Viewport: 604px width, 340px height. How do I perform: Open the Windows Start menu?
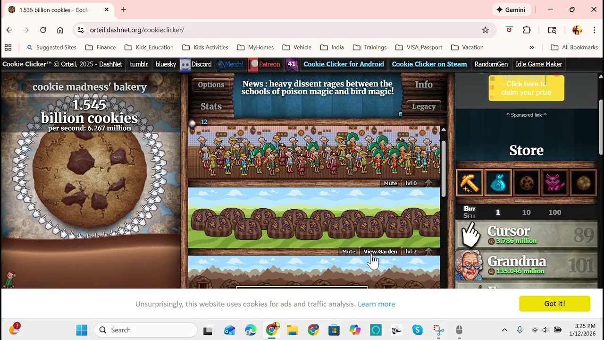tap(82, 330)
